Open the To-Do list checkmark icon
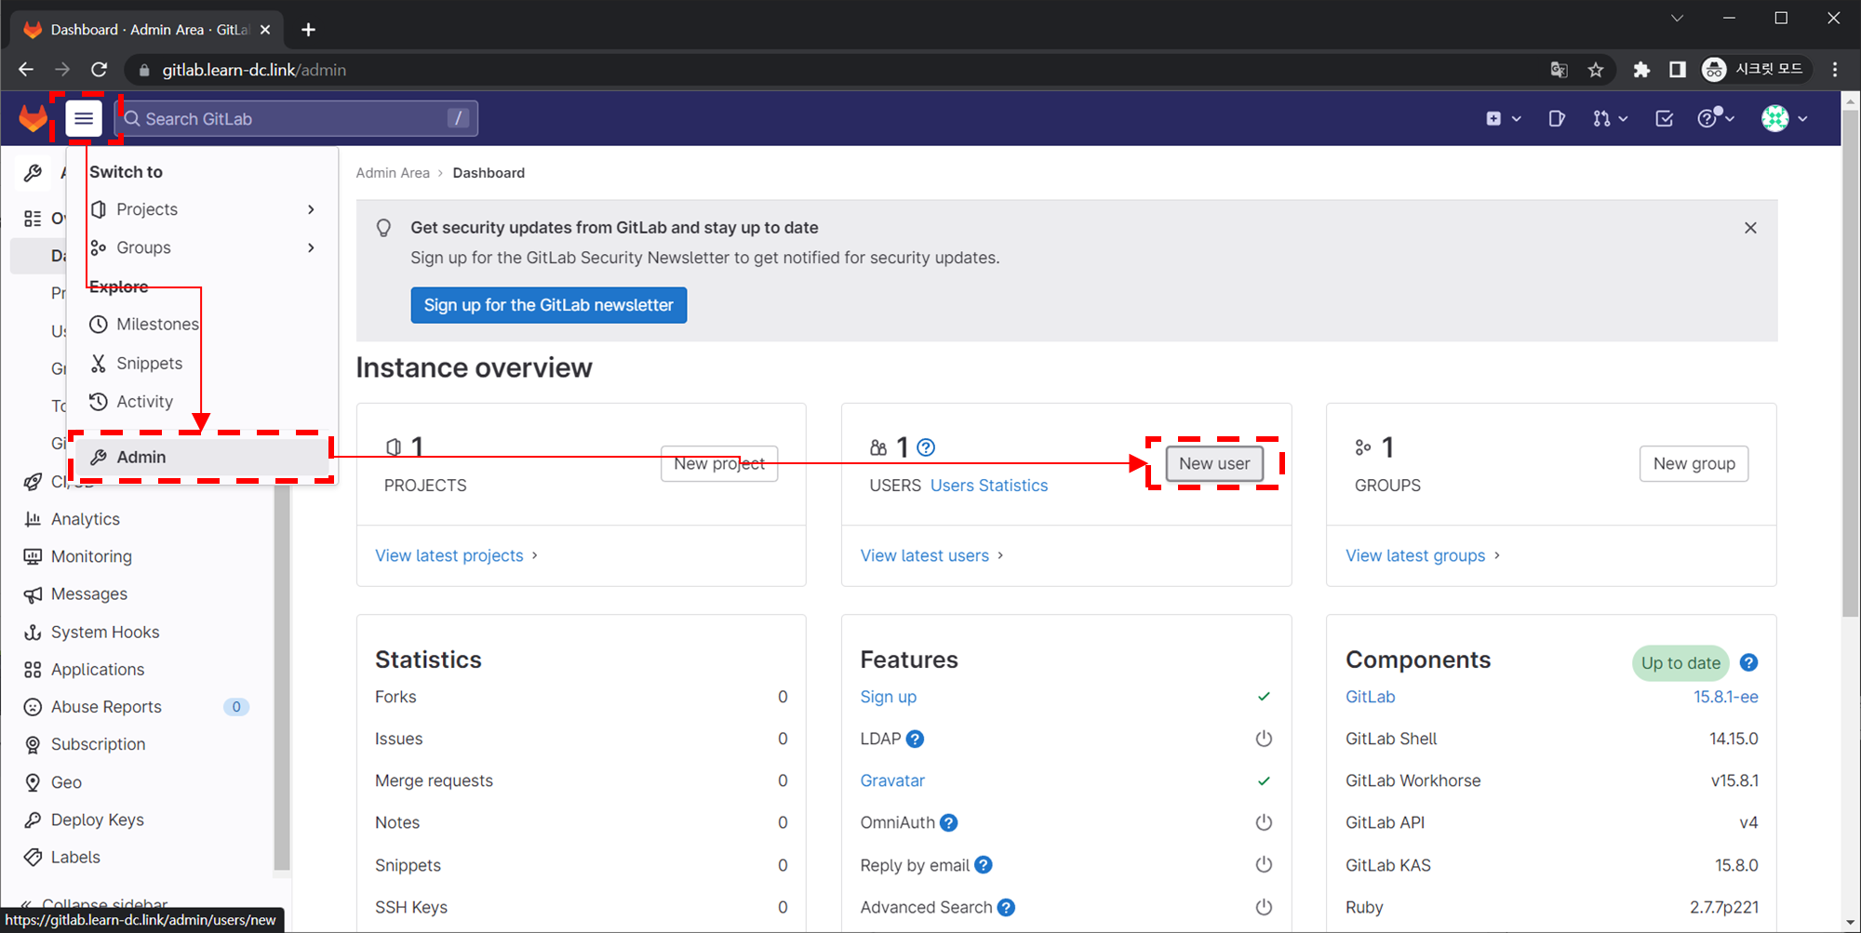 pyautogui.click(x=1665, y=118)
